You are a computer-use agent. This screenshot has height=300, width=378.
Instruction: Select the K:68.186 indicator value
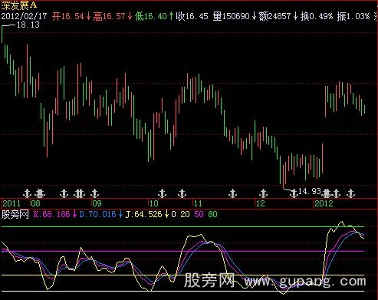tap(51, 214)
